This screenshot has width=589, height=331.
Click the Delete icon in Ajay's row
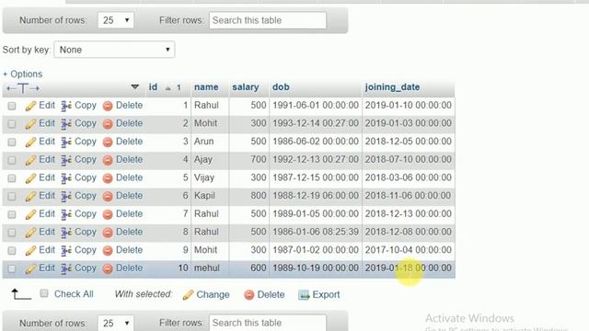click(x=108, y=160)
